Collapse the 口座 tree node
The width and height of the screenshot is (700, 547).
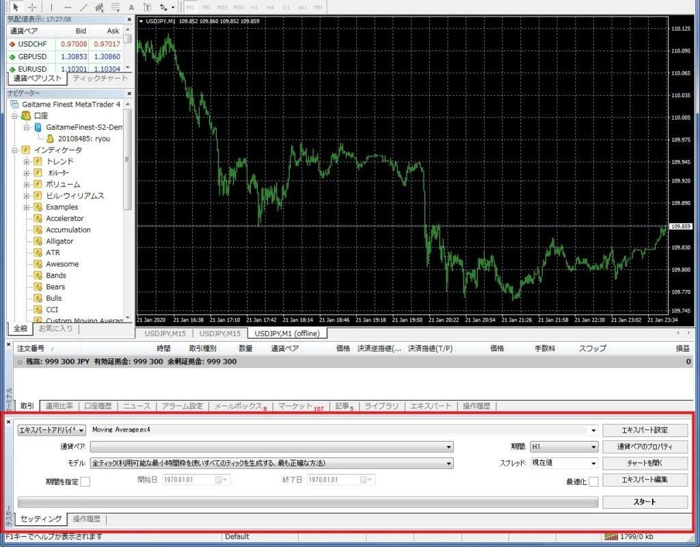[x=15, y=116]
